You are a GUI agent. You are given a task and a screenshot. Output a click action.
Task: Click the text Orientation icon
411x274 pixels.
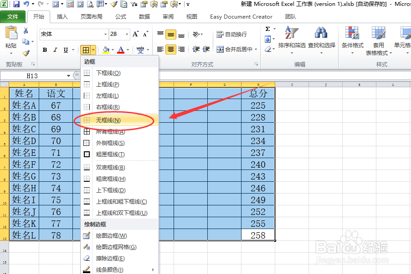pyautogui.click(x=196, y=34)
